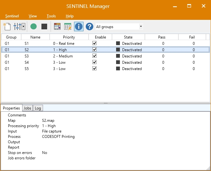This screenshot has height=171, width=211.
Task: Expand the arrow beside the sliders icon
Action: [x=23, y=27]
